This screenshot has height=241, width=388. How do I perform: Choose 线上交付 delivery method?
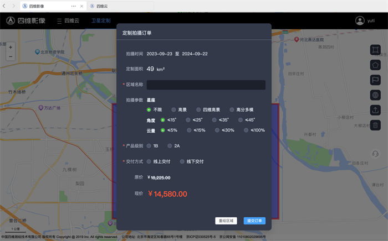[x=149, y=161]
